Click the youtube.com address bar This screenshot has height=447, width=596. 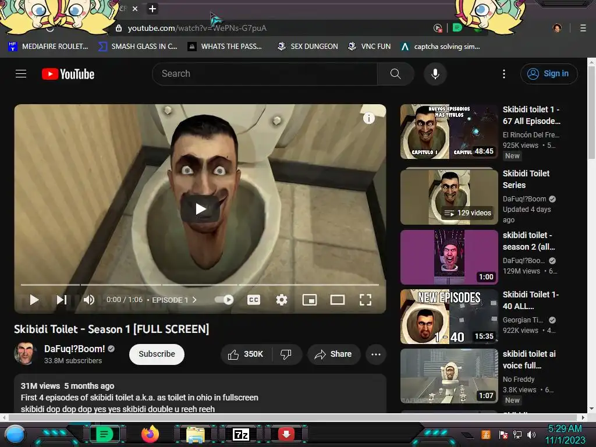click(x=274, y=28)
